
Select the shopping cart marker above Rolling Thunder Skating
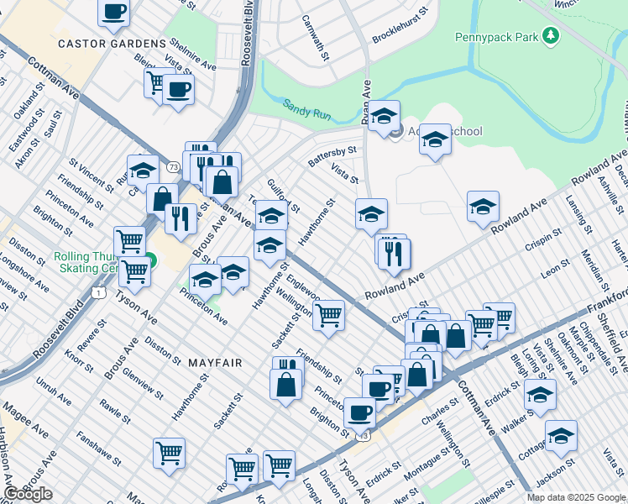[x=130, y=244]
